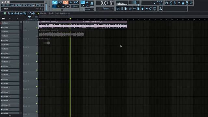
Task: Open the FILE menu
Action: tap(3, 5)
